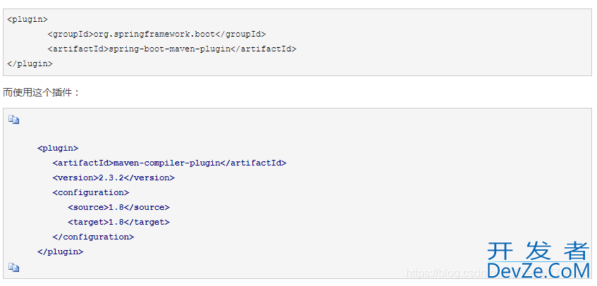Click the paragraph text 而使用这个插件
Viewport: 597px width, 286px height.
[x=41, y=93]
